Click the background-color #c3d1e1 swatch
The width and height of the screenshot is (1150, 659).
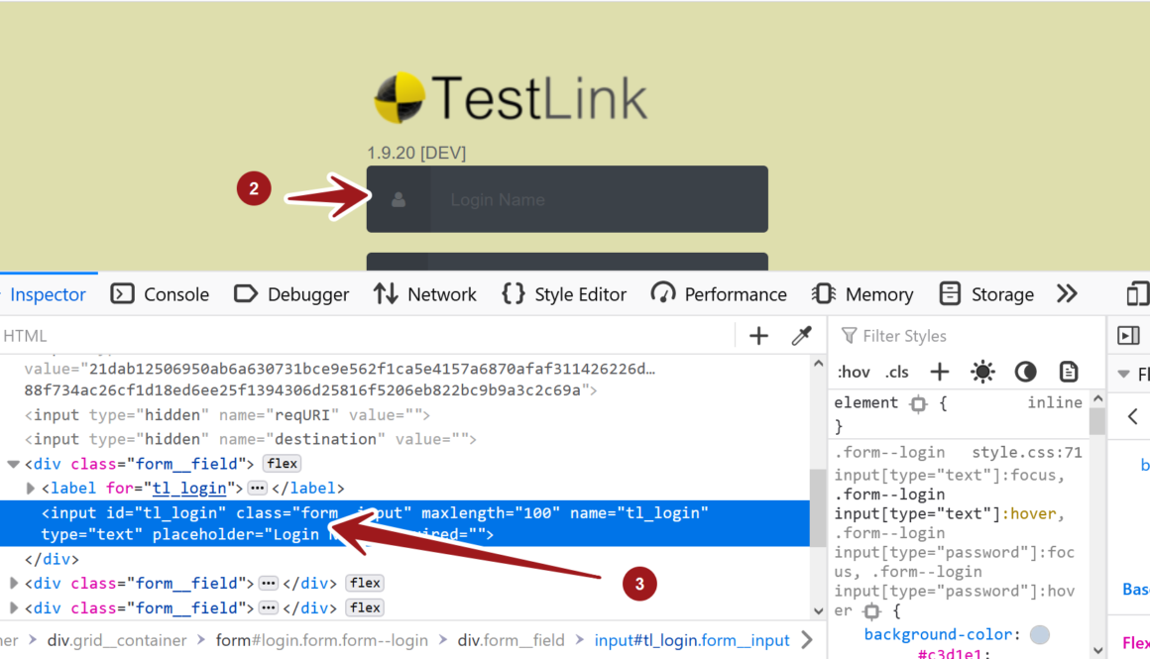pos(1039,635)
